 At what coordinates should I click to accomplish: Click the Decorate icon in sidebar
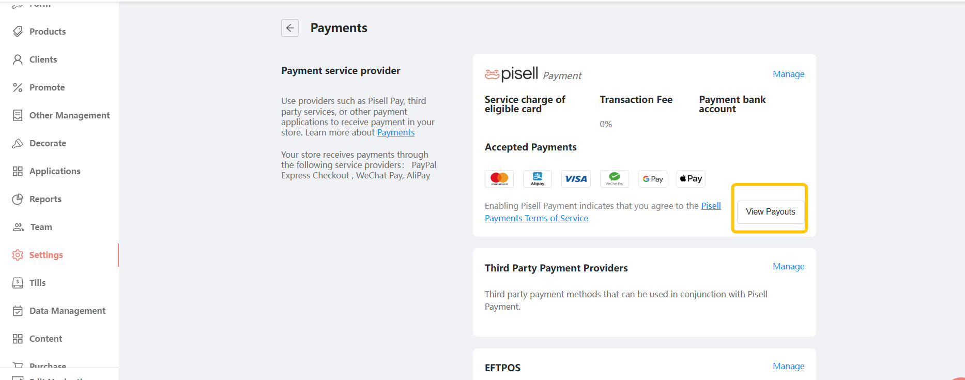coord(18,143)
